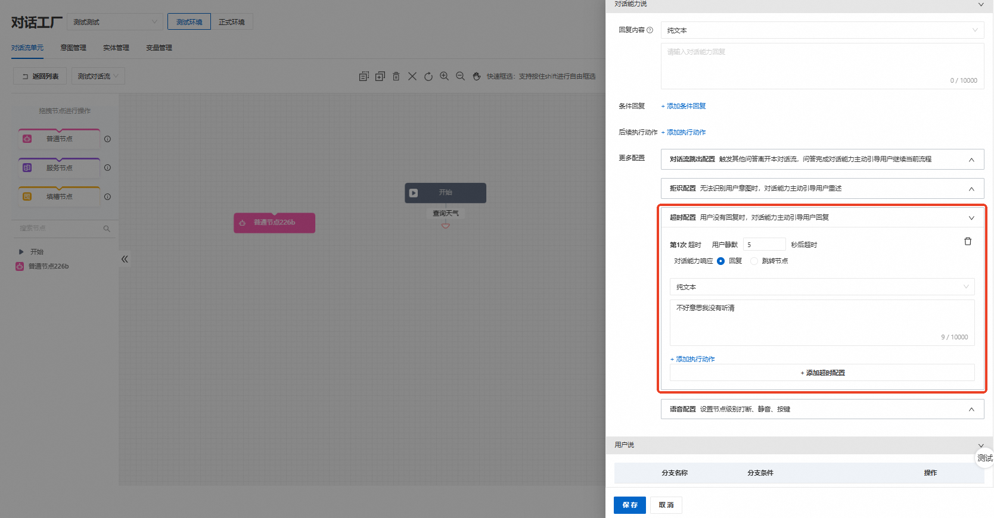Screen dimensions: 994x518
Task: Zoom out with the magnifier minus icon
Action: (460, 76)
